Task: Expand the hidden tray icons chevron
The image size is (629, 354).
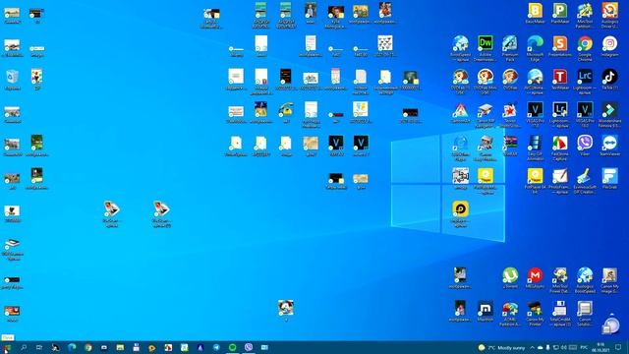Action: click(x=533, y=347)
